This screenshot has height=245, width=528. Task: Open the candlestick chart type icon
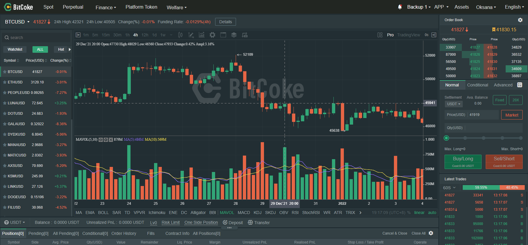pyautogui.click(x=180, y=35)
